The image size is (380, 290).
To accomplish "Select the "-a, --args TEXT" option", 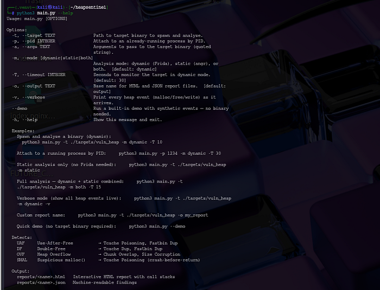I will click(31, 47).
